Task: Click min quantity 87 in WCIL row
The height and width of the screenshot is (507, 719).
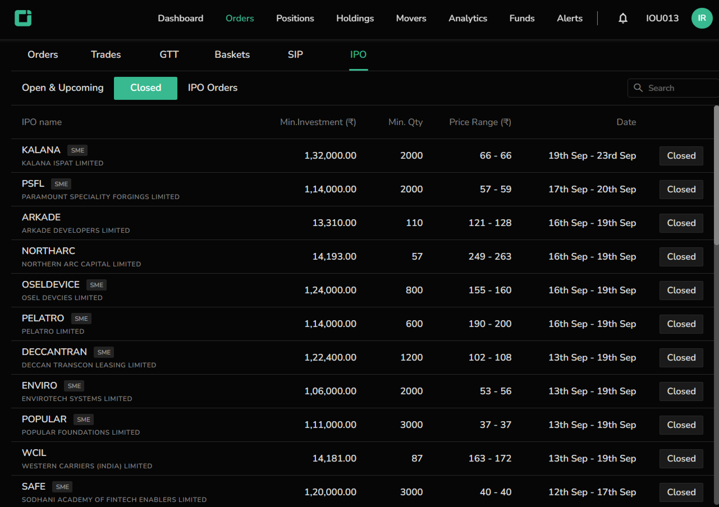Action: point(417,458)
